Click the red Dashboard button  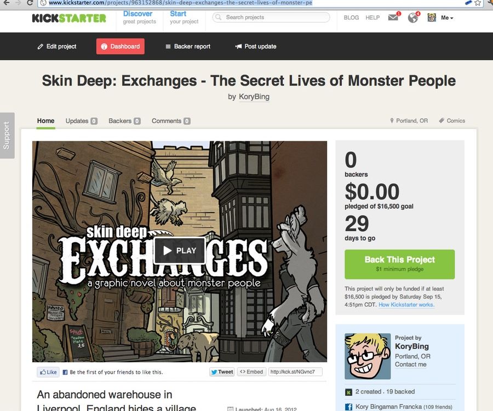coord(121,46)
